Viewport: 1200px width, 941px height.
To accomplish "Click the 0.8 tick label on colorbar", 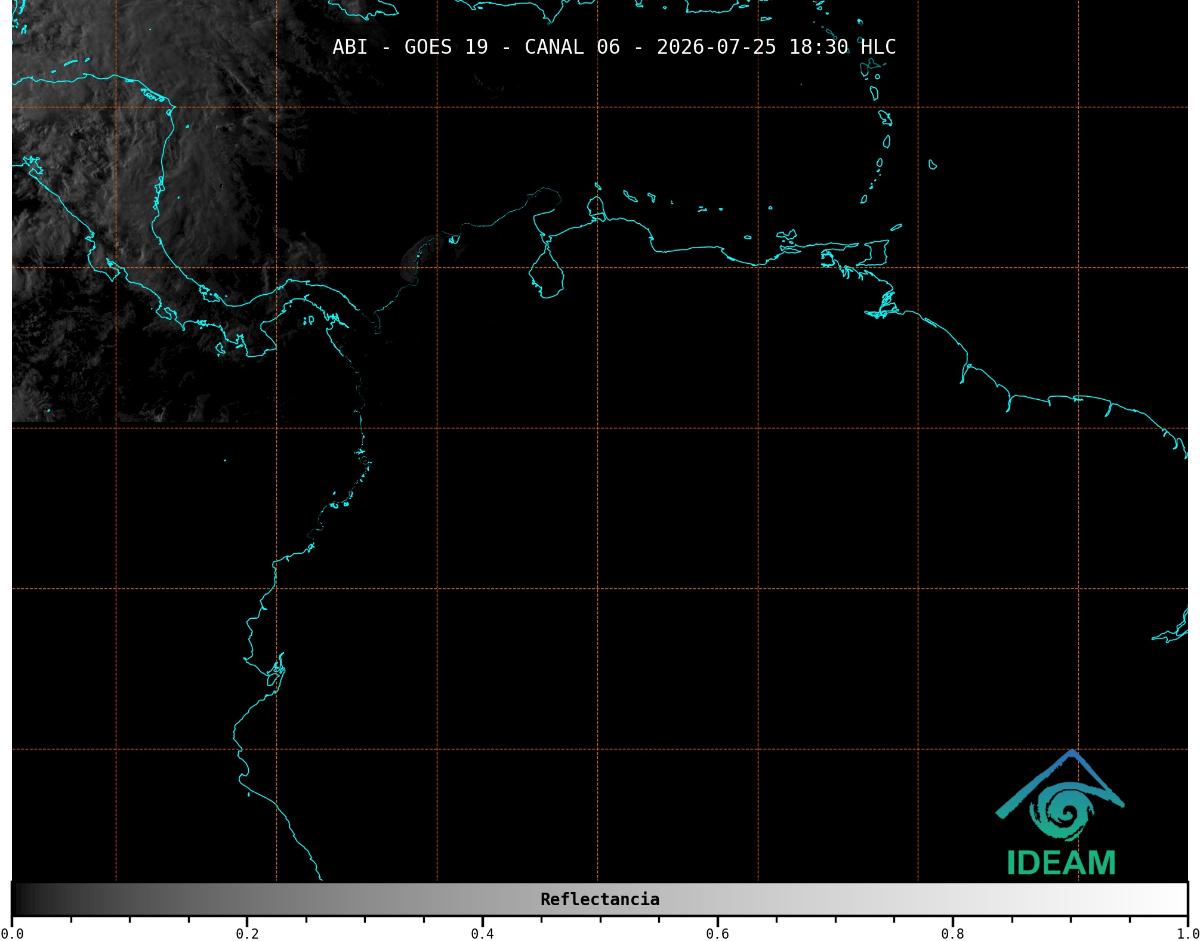I will tap(952, 934).
